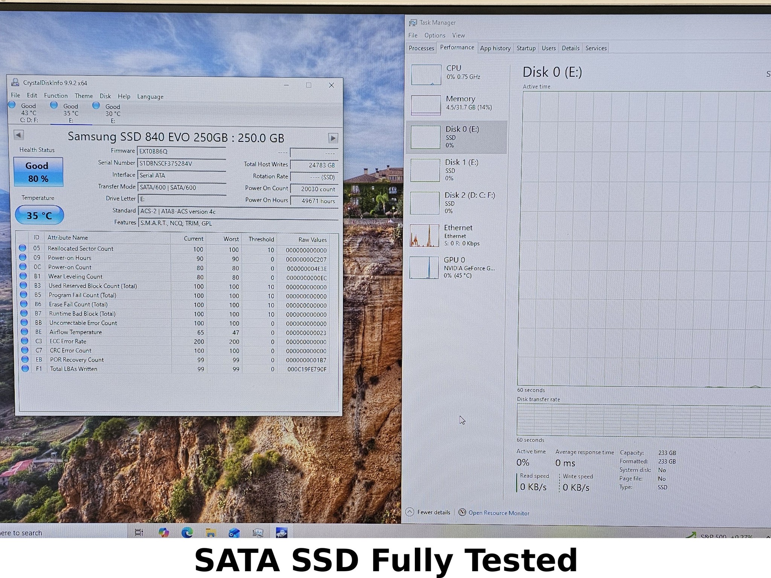Image resolution: width=771 pixels, height=578 pixels.
Task: Click Task Manager title bar icon
Action: (x=413, y=23)
